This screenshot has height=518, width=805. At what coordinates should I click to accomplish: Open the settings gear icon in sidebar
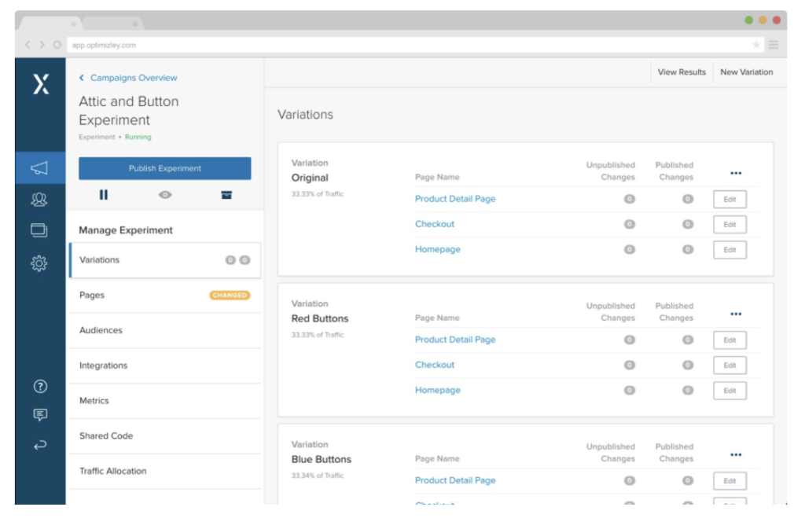39,263
